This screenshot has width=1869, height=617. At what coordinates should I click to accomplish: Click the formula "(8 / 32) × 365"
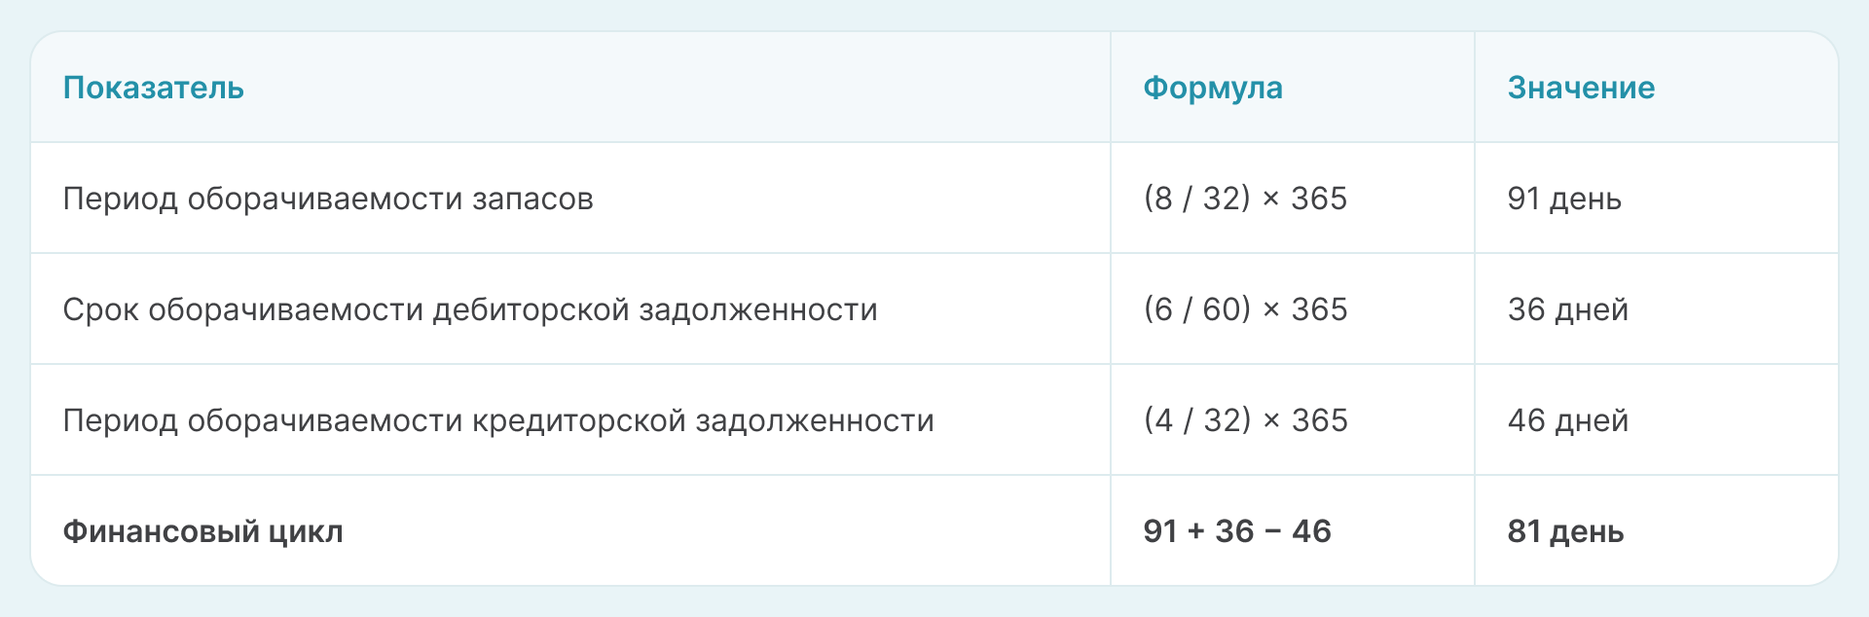coord(1245,199)
